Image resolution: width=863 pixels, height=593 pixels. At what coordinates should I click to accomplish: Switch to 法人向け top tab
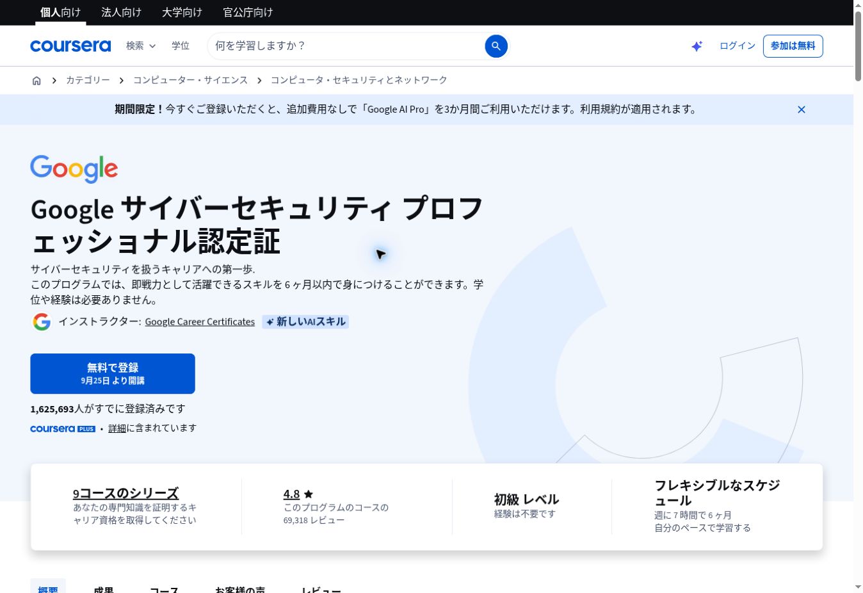tap(122, 12)
